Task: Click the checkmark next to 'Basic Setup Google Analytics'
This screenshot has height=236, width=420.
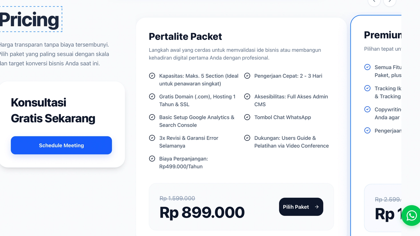Action: [x=152, y=117]
